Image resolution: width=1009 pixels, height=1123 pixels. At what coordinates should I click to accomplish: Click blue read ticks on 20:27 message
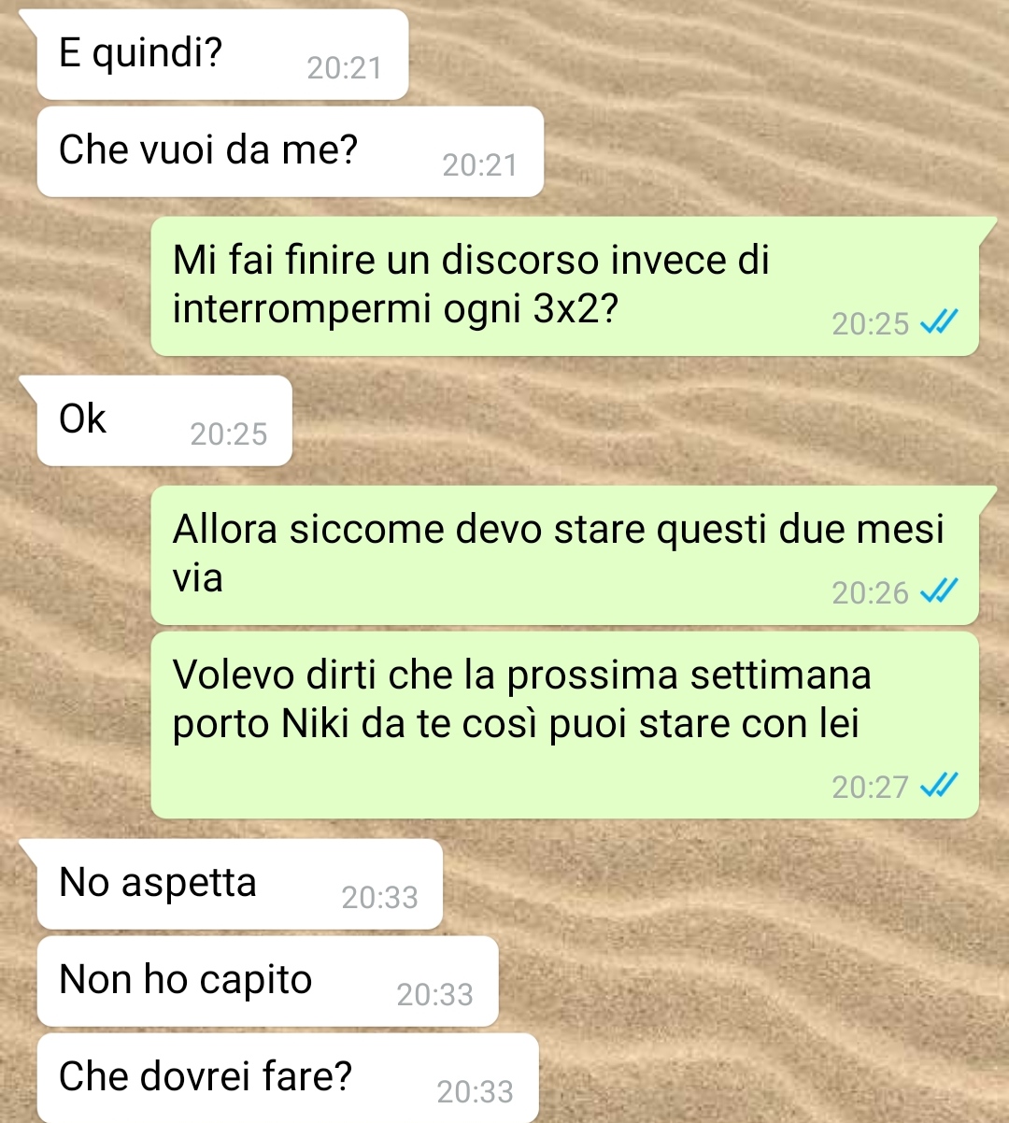pyautogui.click(x=938, y=786)
